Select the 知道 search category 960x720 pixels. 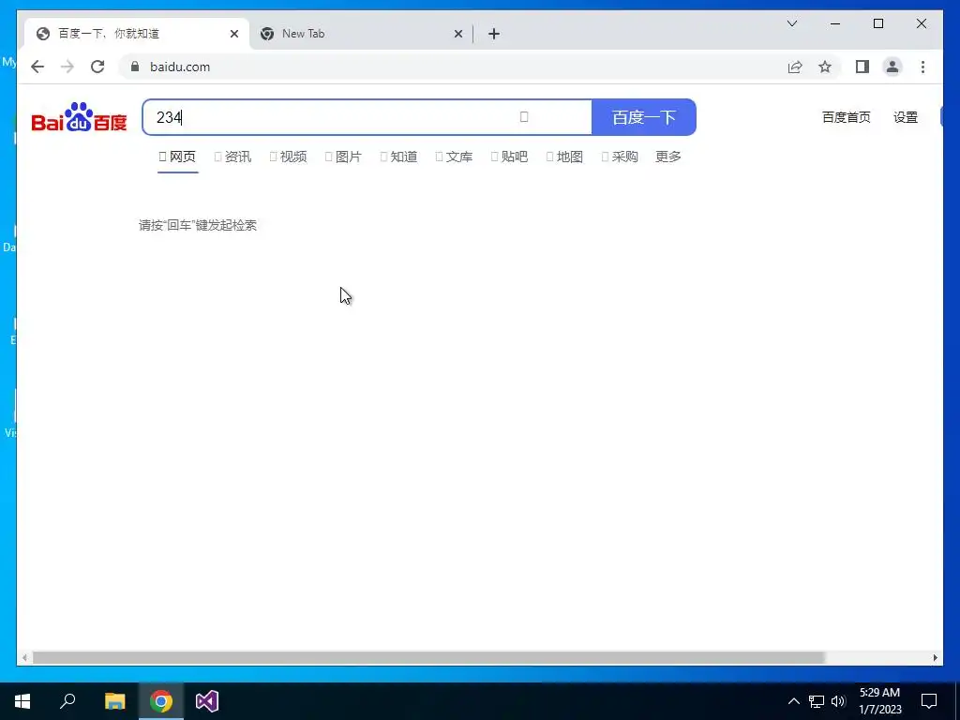(x=398, y=157)
